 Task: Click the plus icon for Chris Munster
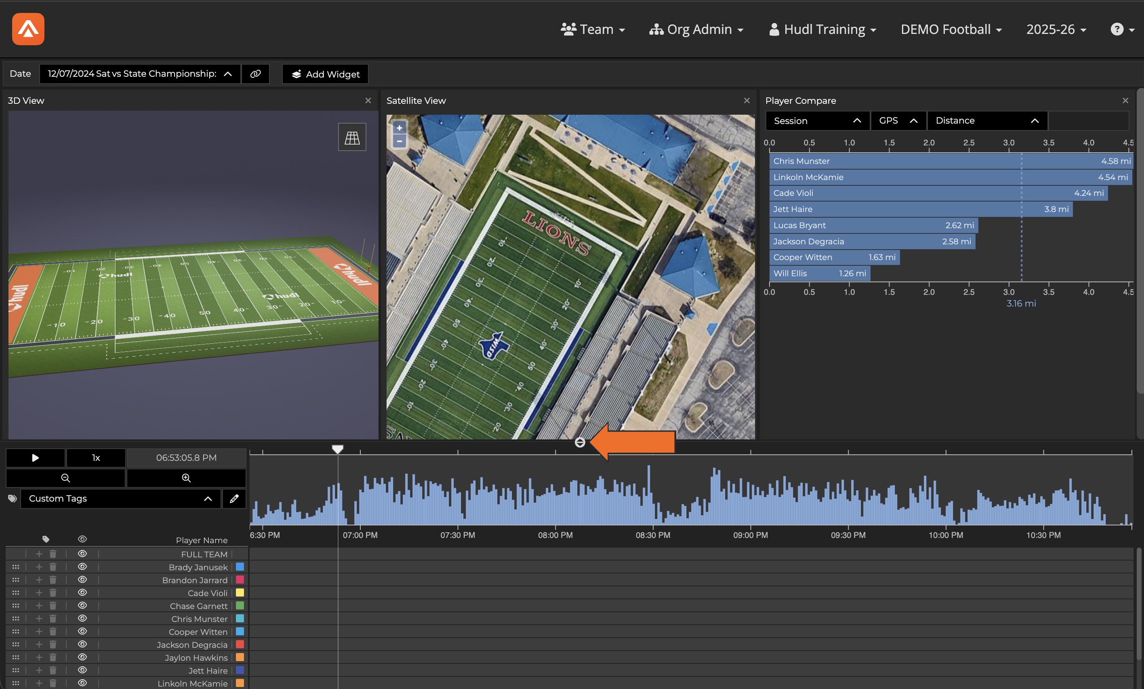(x=39, y=619)
